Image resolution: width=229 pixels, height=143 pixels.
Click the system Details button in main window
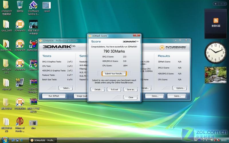pyautogui.click(x=146, y=88)
